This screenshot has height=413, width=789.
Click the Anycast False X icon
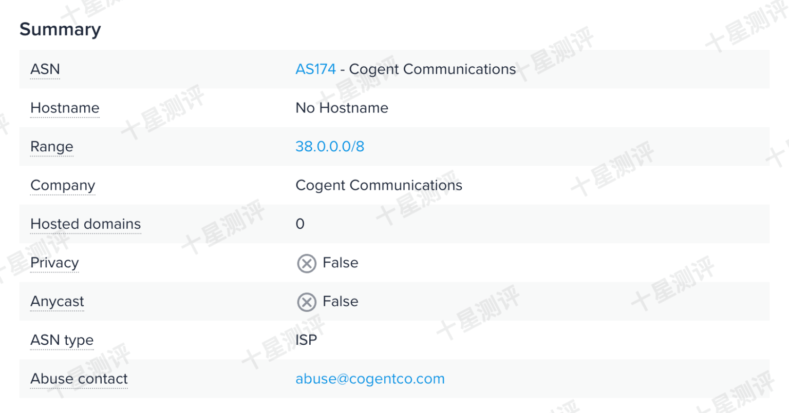[307, 302]
